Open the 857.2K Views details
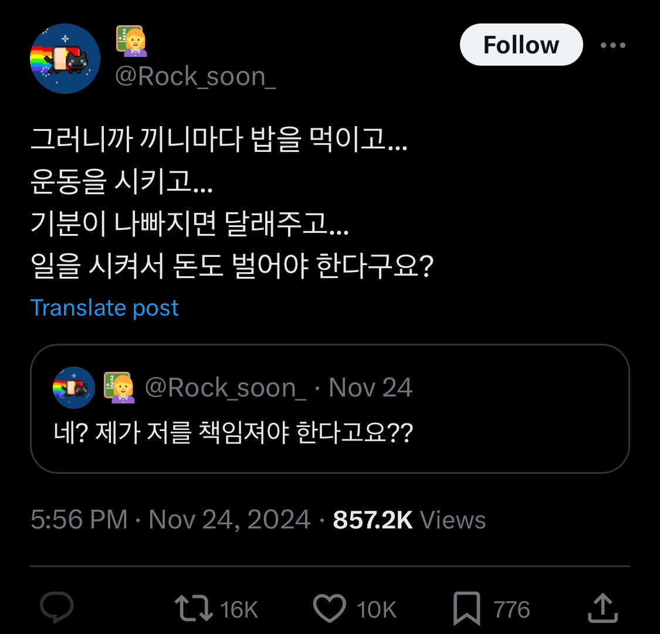This screenshot has width=660, height=634. (409, 519)
